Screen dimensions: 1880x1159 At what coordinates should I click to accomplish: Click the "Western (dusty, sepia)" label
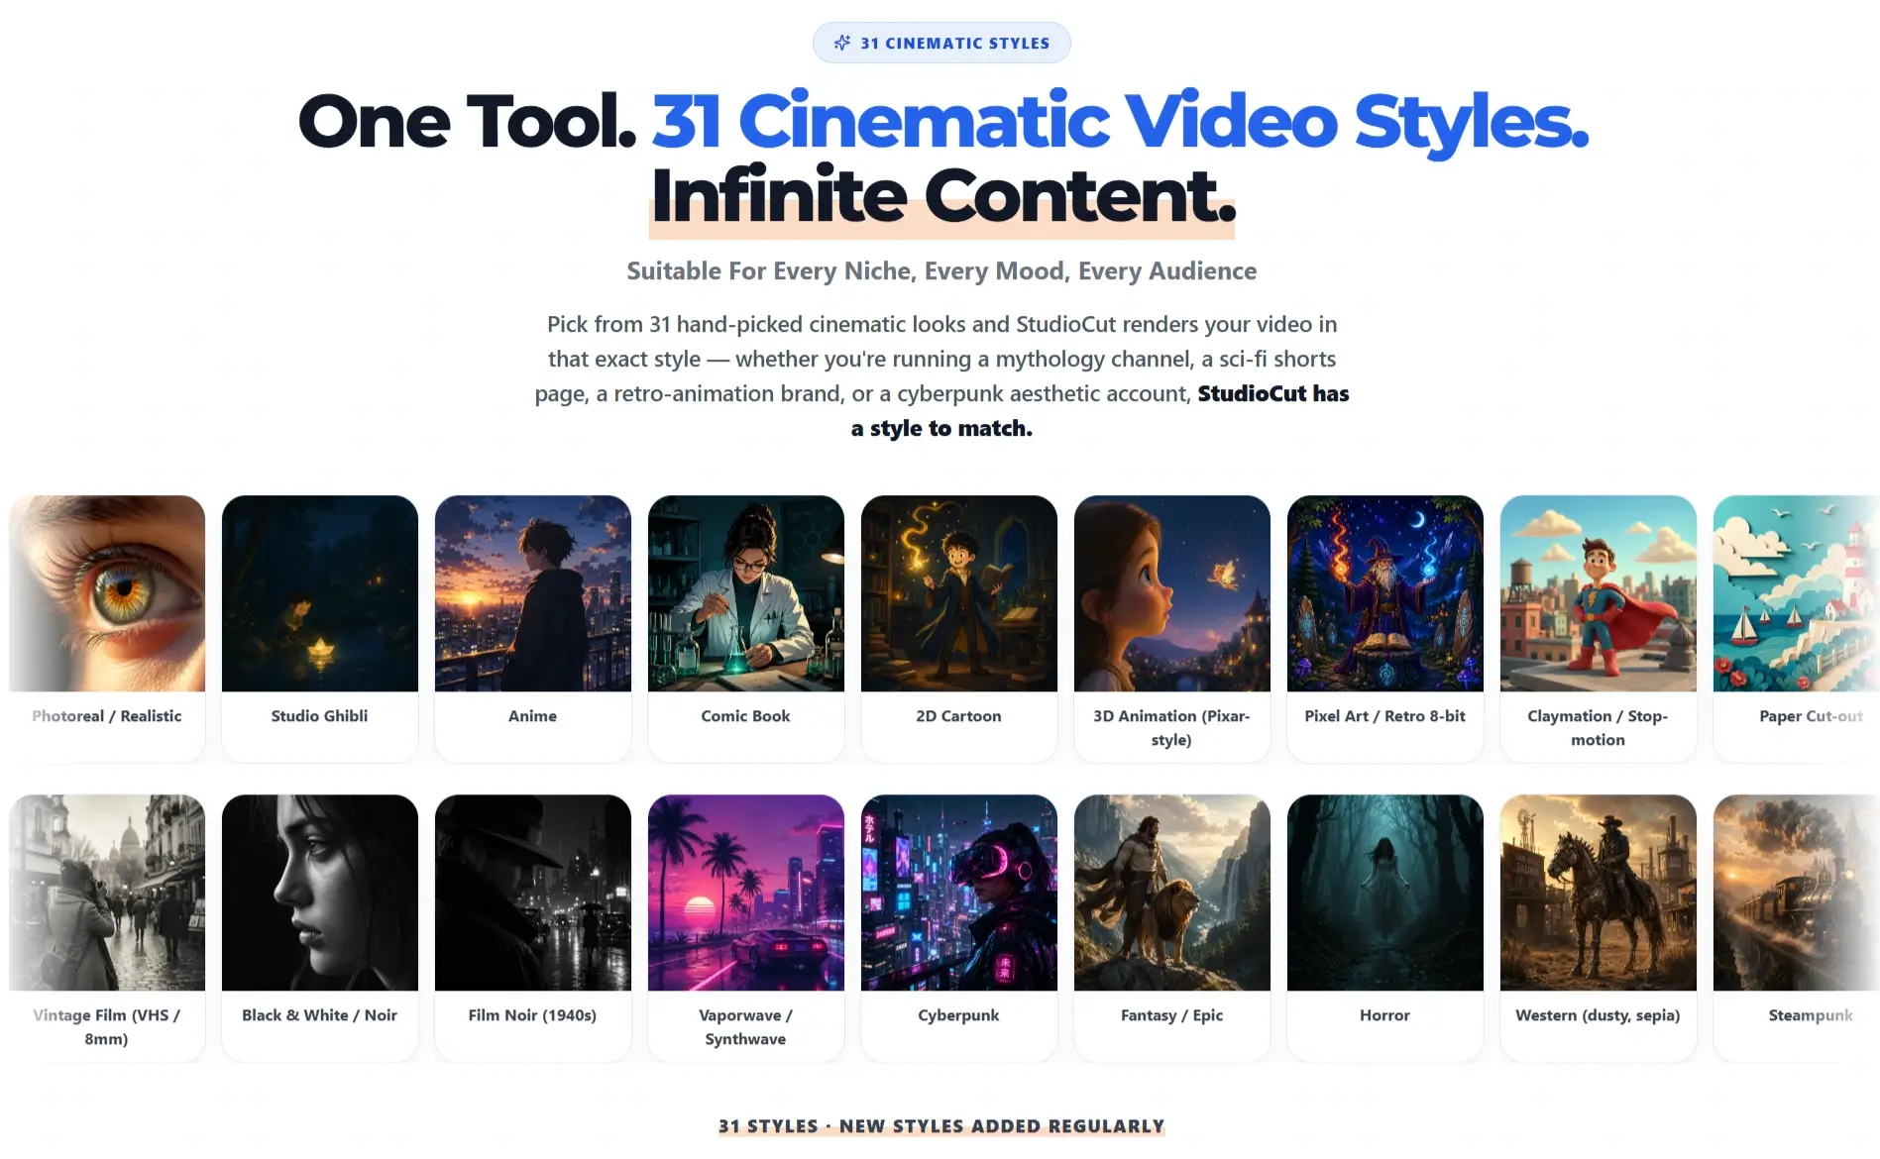[x=1599, y=1015]
